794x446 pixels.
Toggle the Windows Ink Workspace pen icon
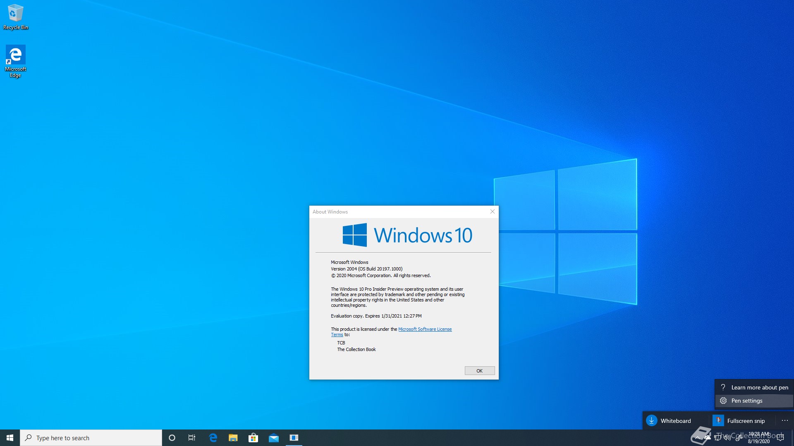[x=739, y=438]
